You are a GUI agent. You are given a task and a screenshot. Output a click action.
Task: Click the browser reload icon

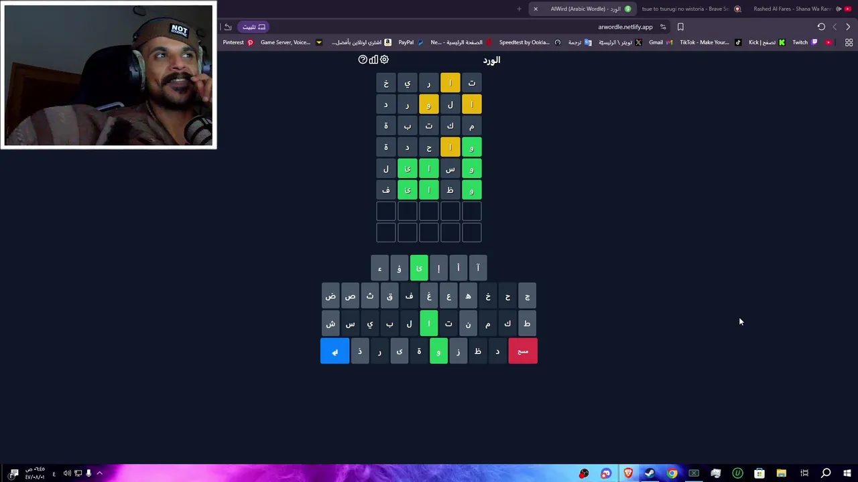point(821,27)
